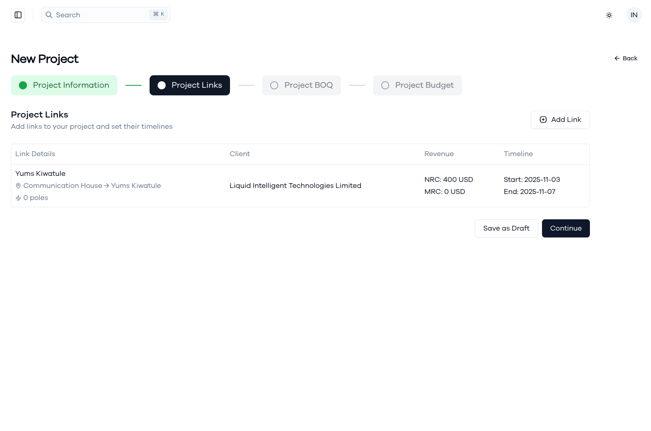This screenshot has width=651, height=431.
Task: Click the empty circle in Project Budget step
Action: [x=385, y=85]
